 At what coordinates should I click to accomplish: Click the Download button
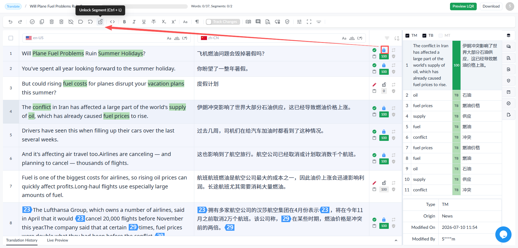tap(491, 6)
